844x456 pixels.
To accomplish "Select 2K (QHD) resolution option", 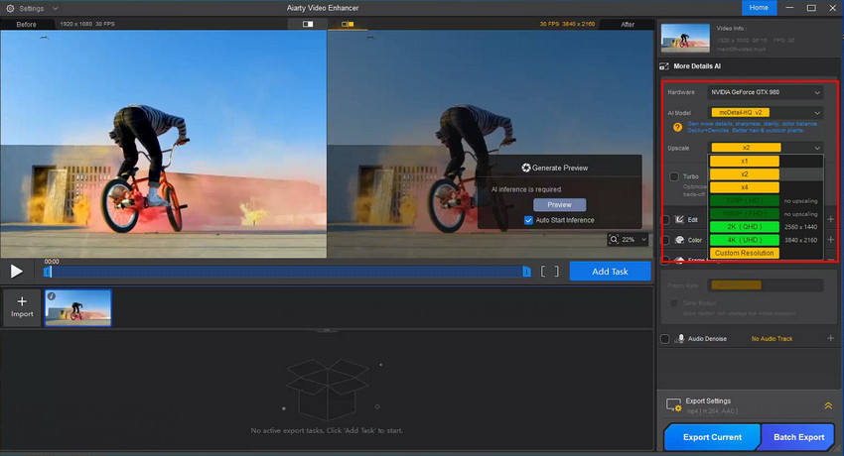I will [745, 227].
